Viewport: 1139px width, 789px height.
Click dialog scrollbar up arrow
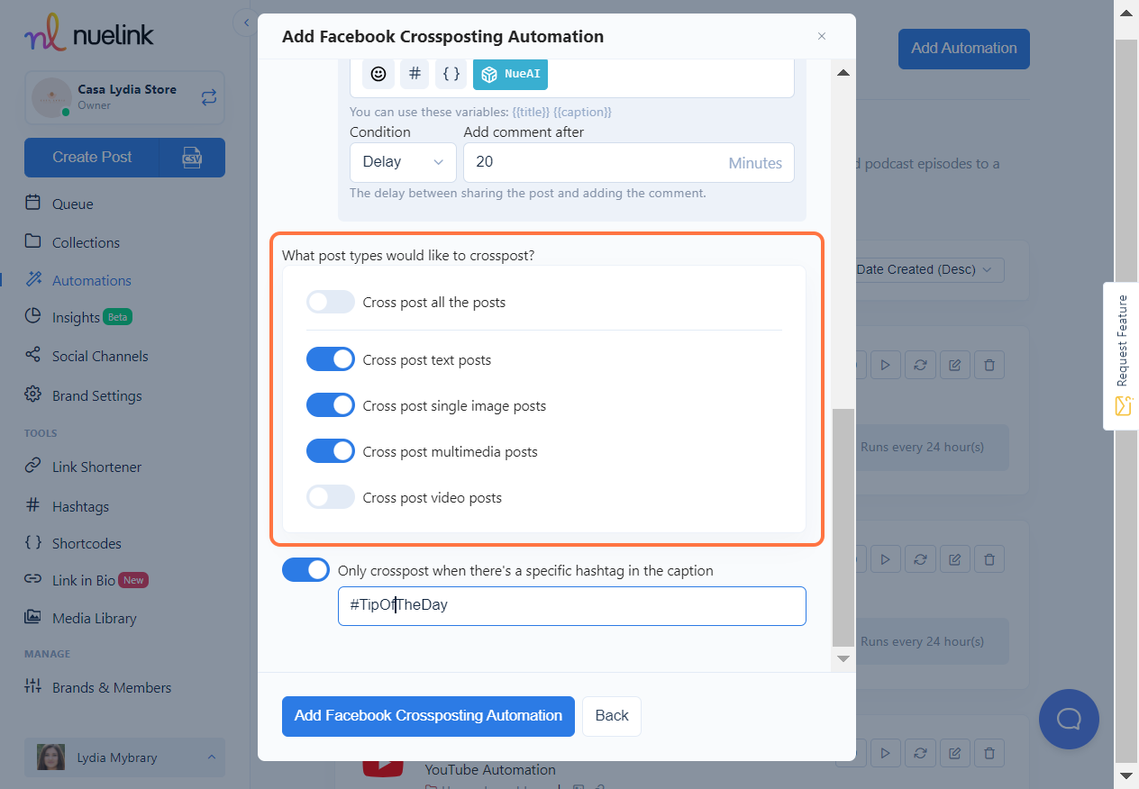[x=843, y=72]
